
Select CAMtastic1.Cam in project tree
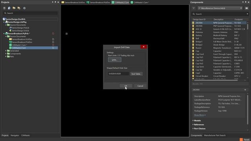[x=20, y=45]
